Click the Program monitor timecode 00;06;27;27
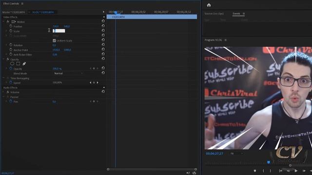The width and height of the screenshot is (312, 175). coord(214,154)
